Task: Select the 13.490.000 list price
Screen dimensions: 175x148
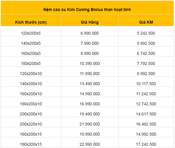Action: point(90,84)
